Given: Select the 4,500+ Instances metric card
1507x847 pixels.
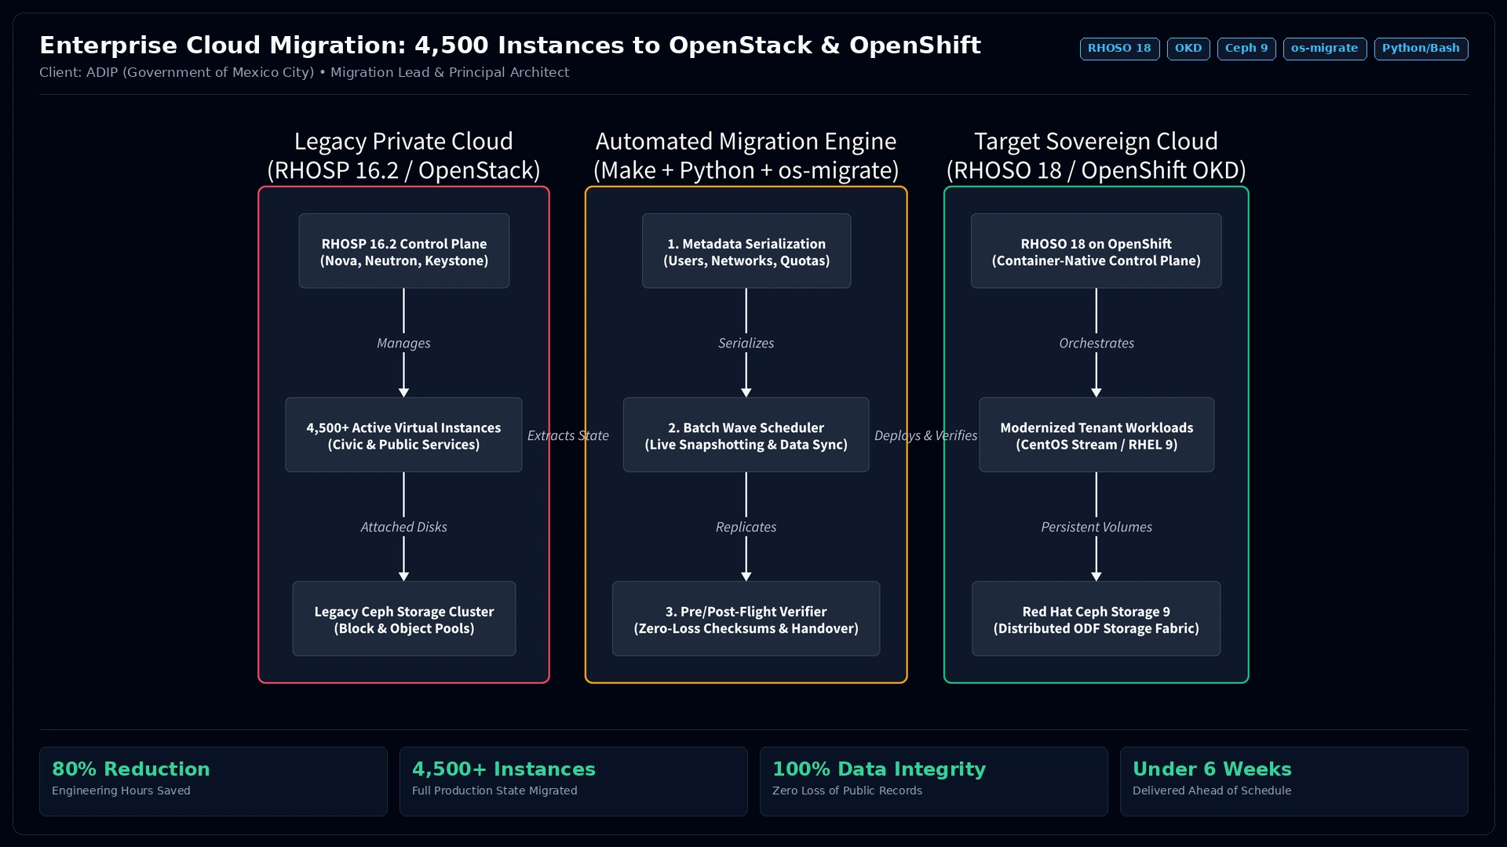Looking at the screenshot, I should pos(574,781).
